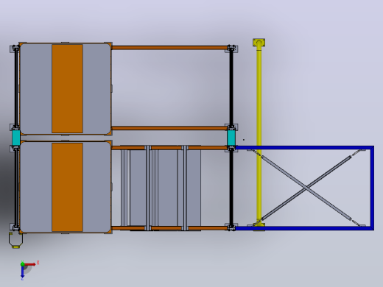Select the orange strip on the upper-left panel
This screenshot has height=287, width=383.
coord(67,88)
